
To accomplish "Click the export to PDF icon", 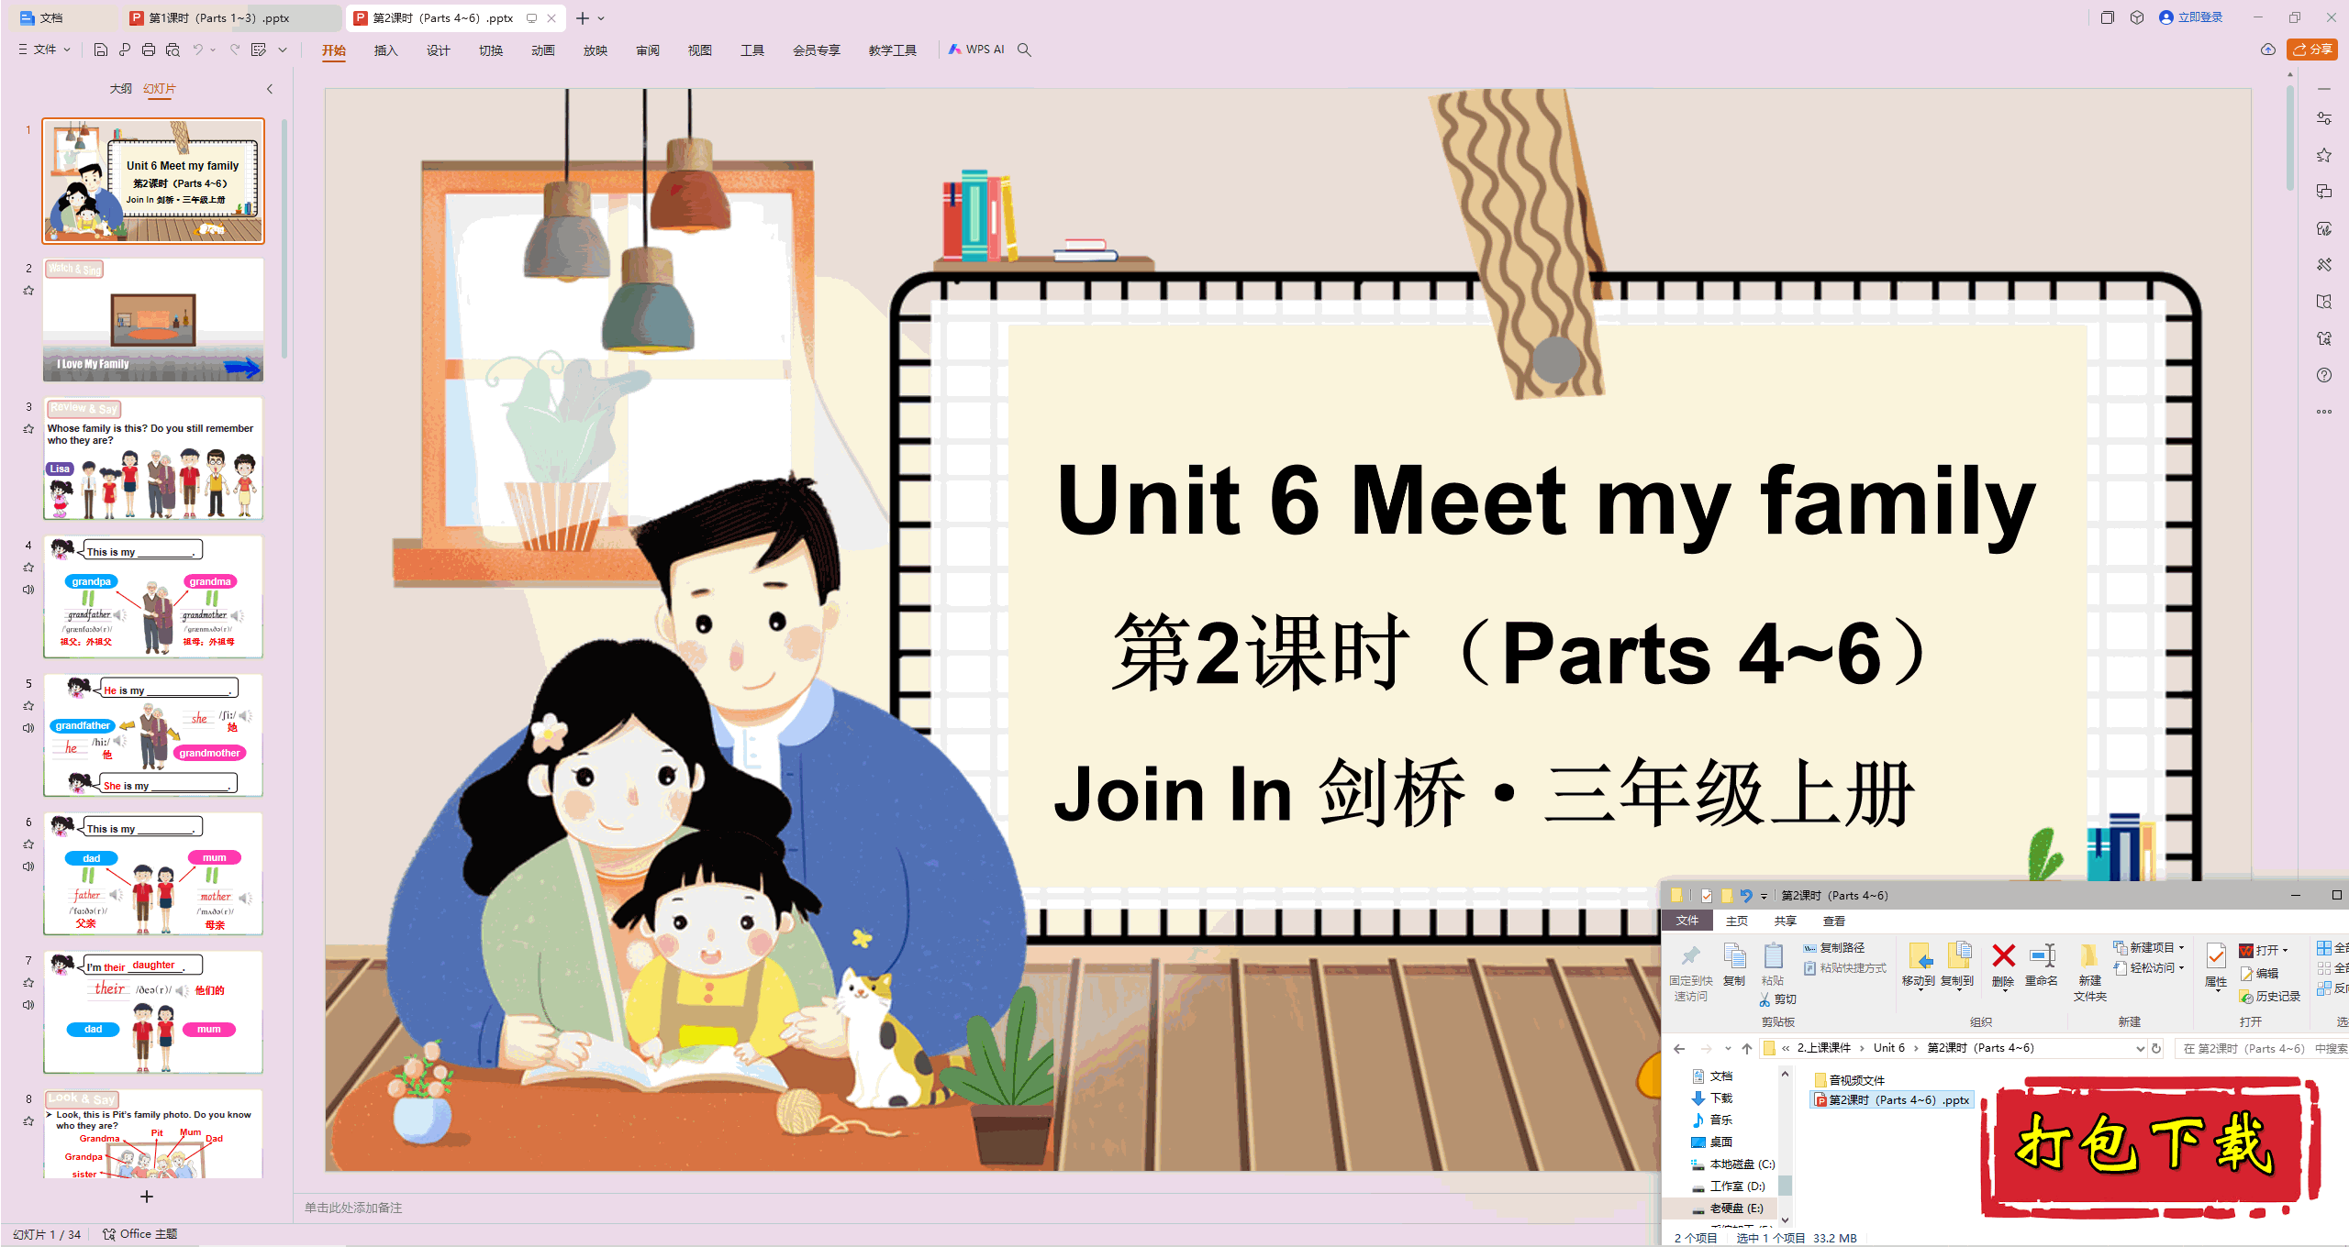I will [125, 50].
